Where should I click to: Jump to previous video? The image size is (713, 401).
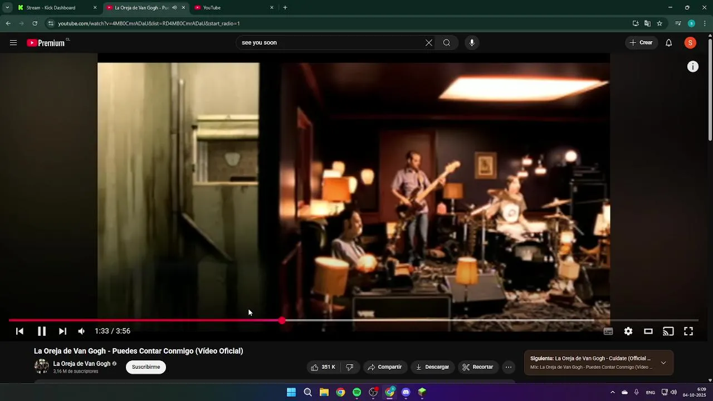pyautogui.click(x=19, y=331)
